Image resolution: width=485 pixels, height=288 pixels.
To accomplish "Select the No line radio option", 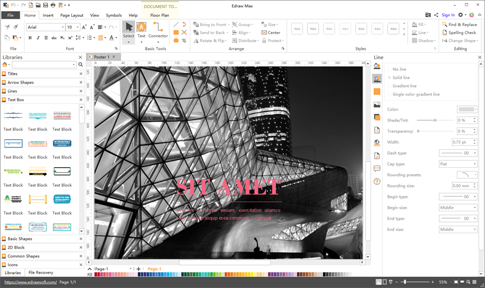I will 399,69.
